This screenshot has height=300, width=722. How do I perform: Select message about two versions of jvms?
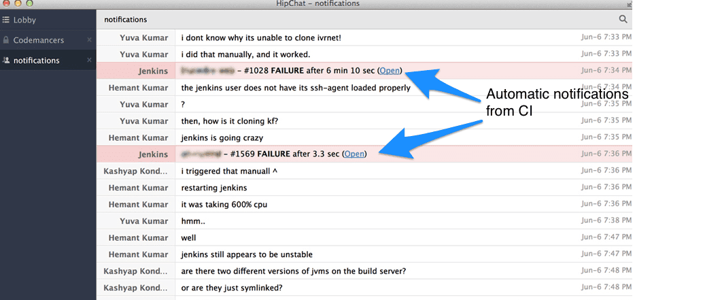coord(293,271)
